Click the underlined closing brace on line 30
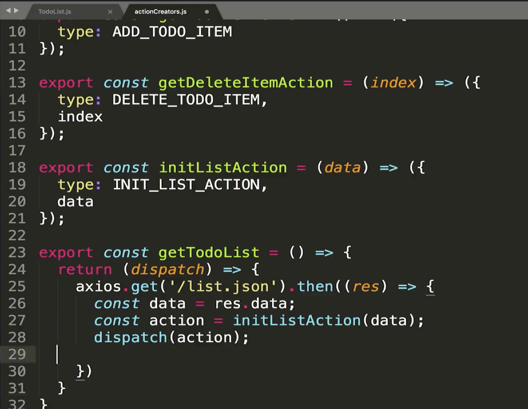 (80, 371)
